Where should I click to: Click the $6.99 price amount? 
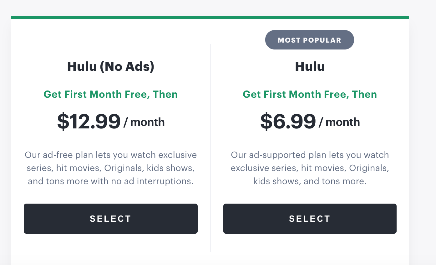coord(288,122)
